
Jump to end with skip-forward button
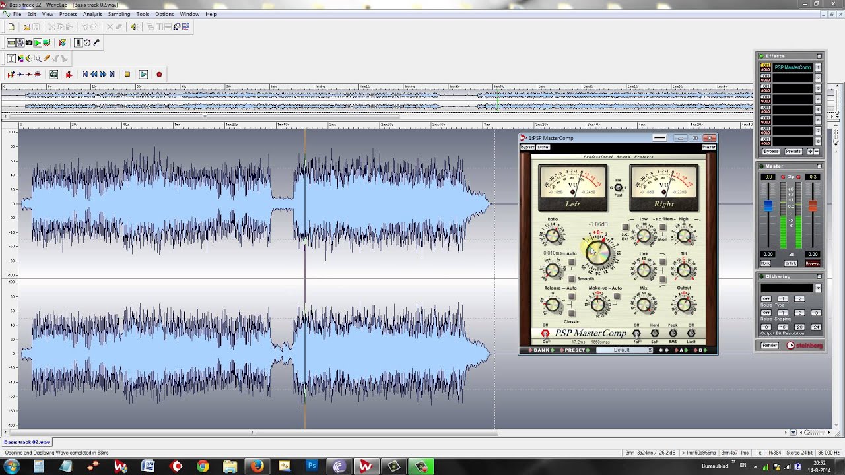(x=112, y=75)
